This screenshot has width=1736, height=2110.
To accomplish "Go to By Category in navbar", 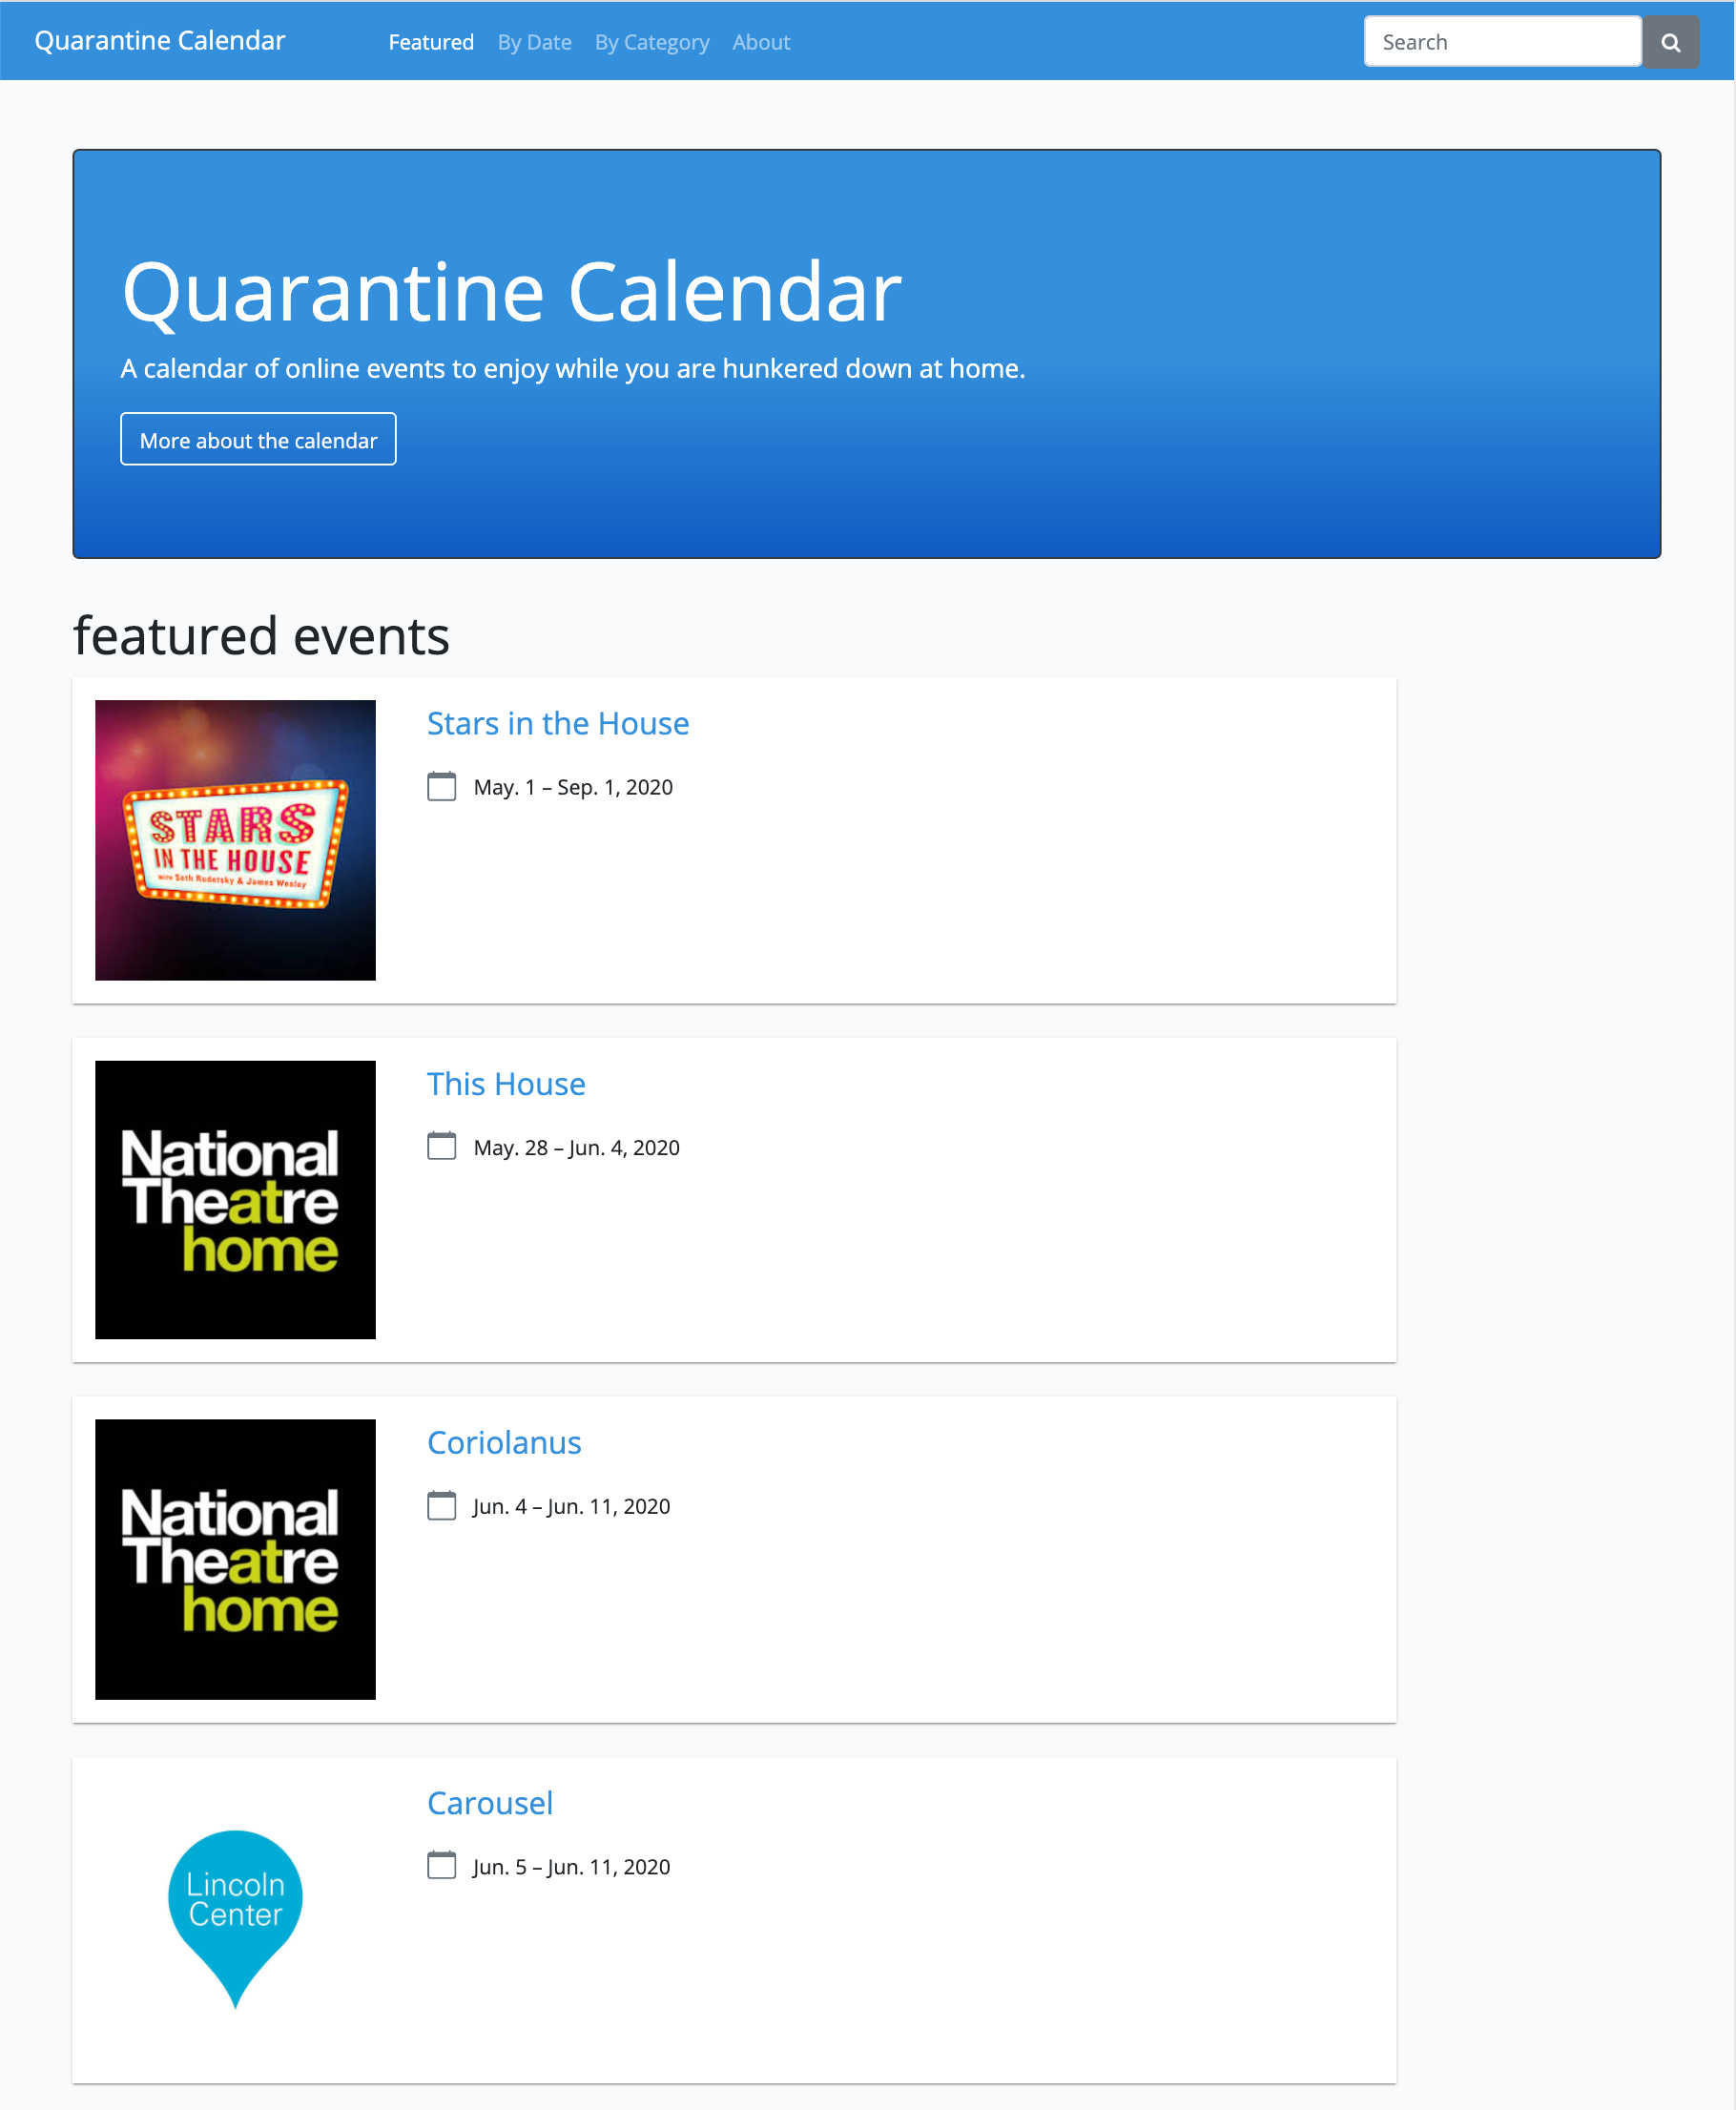I will tap(652, 42).
